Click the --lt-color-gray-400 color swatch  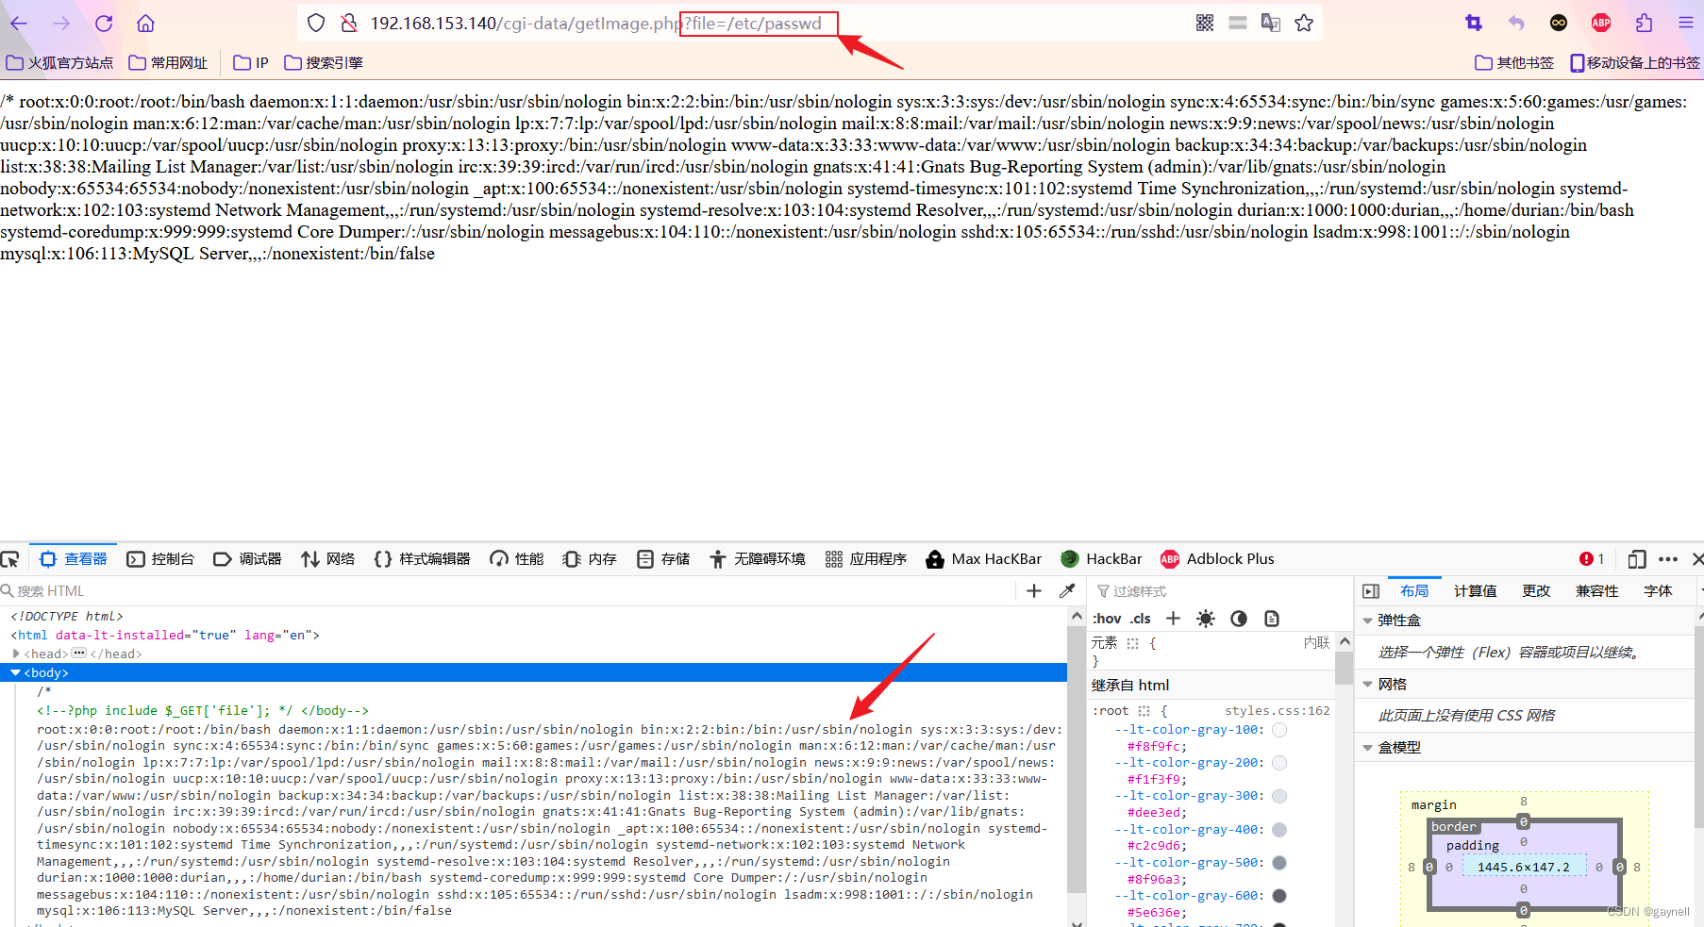coord(1279,830)
